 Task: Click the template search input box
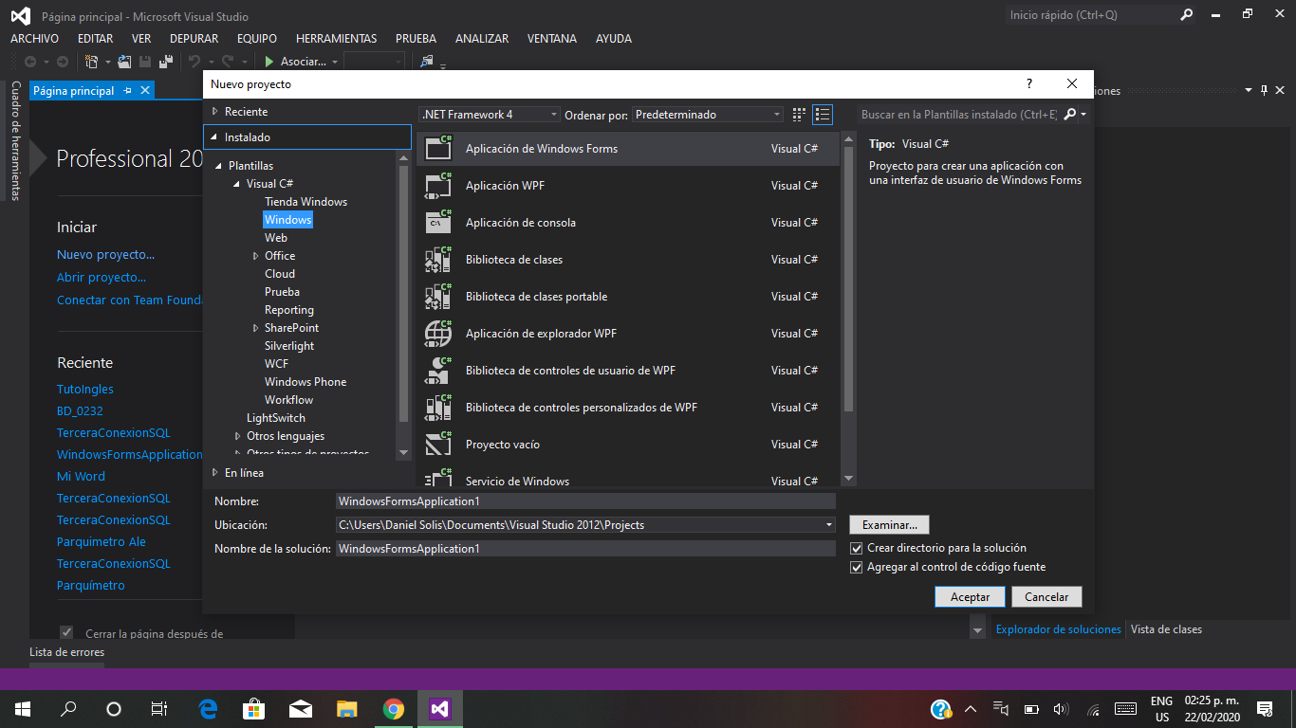click(x=958, y=115)
